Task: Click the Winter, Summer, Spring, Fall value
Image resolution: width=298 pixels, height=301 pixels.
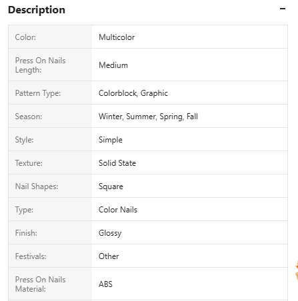Action: coord(148,117)
